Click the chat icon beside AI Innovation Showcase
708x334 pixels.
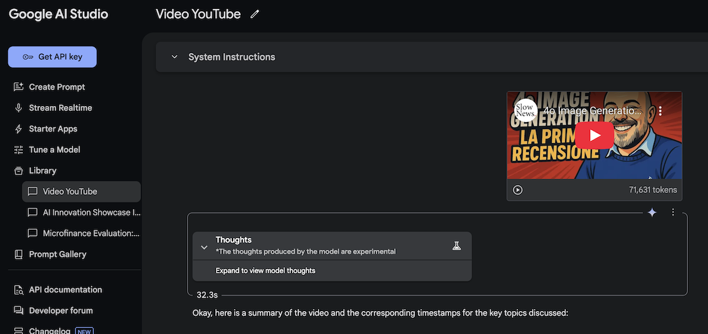click(x=32, y=213)
